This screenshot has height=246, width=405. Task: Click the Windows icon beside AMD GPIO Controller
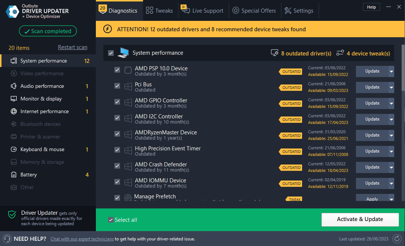point(128,102)
